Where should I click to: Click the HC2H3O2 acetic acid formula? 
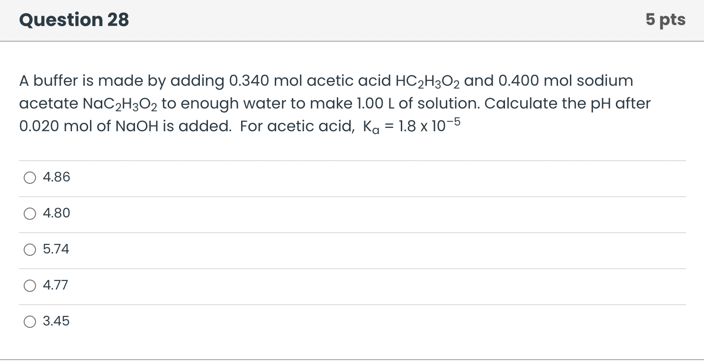[427, 81]
